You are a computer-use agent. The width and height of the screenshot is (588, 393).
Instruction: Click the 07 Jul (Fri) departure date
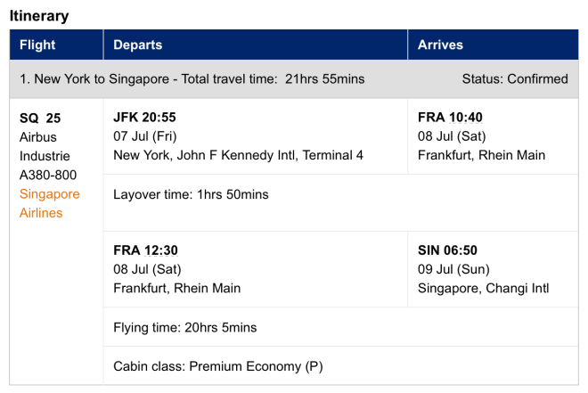coord(145,136)
